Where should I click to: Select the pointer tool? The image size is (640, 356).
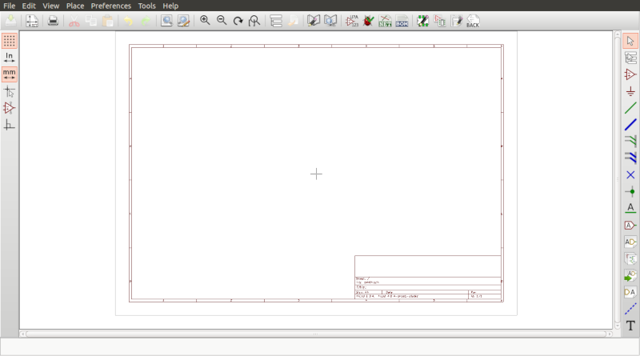point(630,41)
